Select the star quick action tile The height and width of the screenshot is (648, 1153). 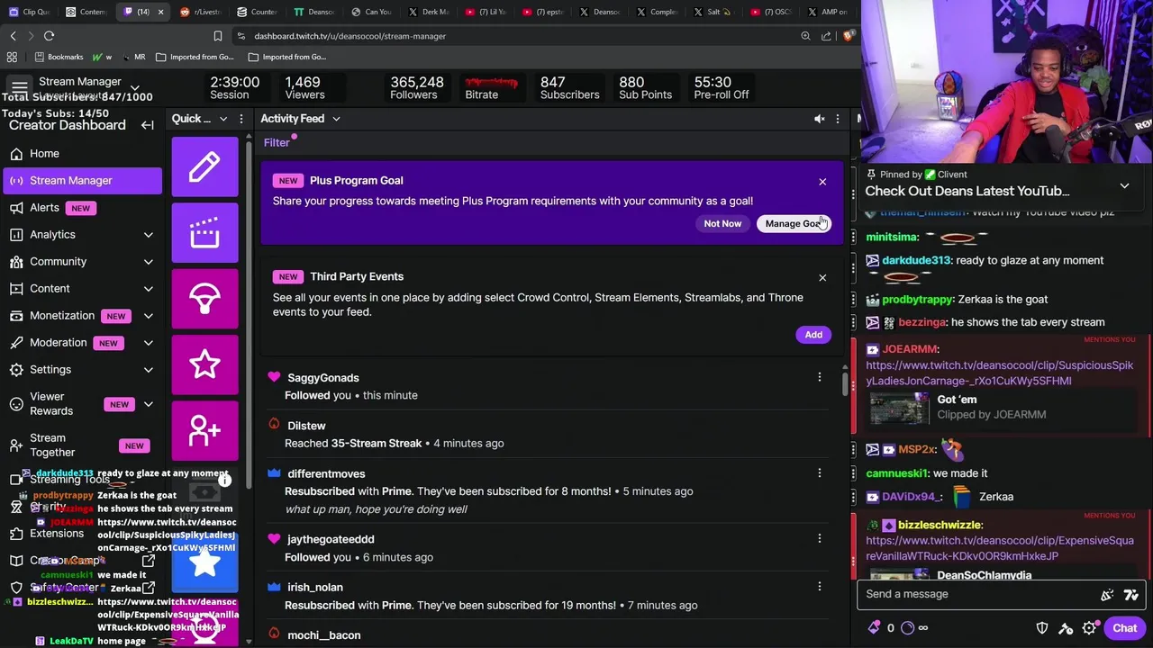pyautogui.click(x=204, y=364)
